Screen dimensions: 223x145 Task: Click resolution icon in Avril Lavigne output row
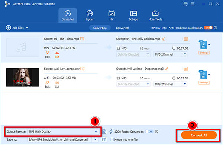pyautogui.click(x=141, y=78)
